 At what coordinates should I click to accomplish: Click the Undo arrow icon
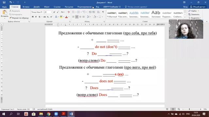click(11, 2)
